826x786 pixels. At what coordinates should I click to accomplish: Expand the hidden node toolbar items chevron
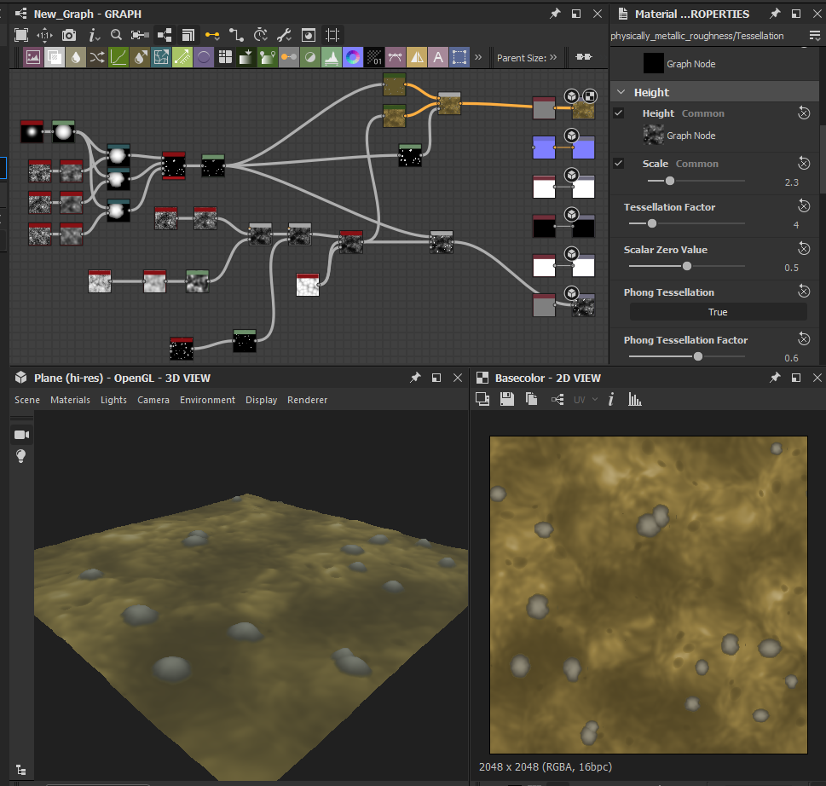click(478, 57)
